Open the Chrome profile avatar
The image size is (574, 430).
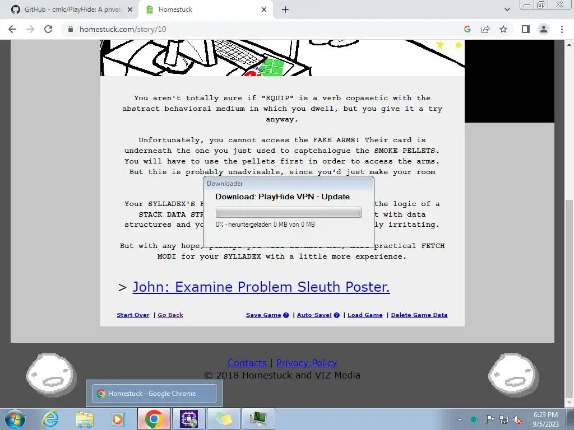(544, 29)
